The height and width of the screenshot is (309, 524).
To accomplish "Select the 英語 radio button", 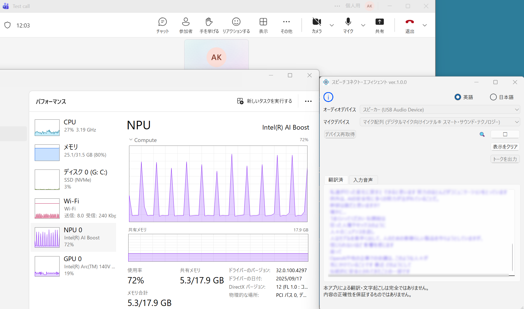I will pyautogui.click(x=458, y=97).
